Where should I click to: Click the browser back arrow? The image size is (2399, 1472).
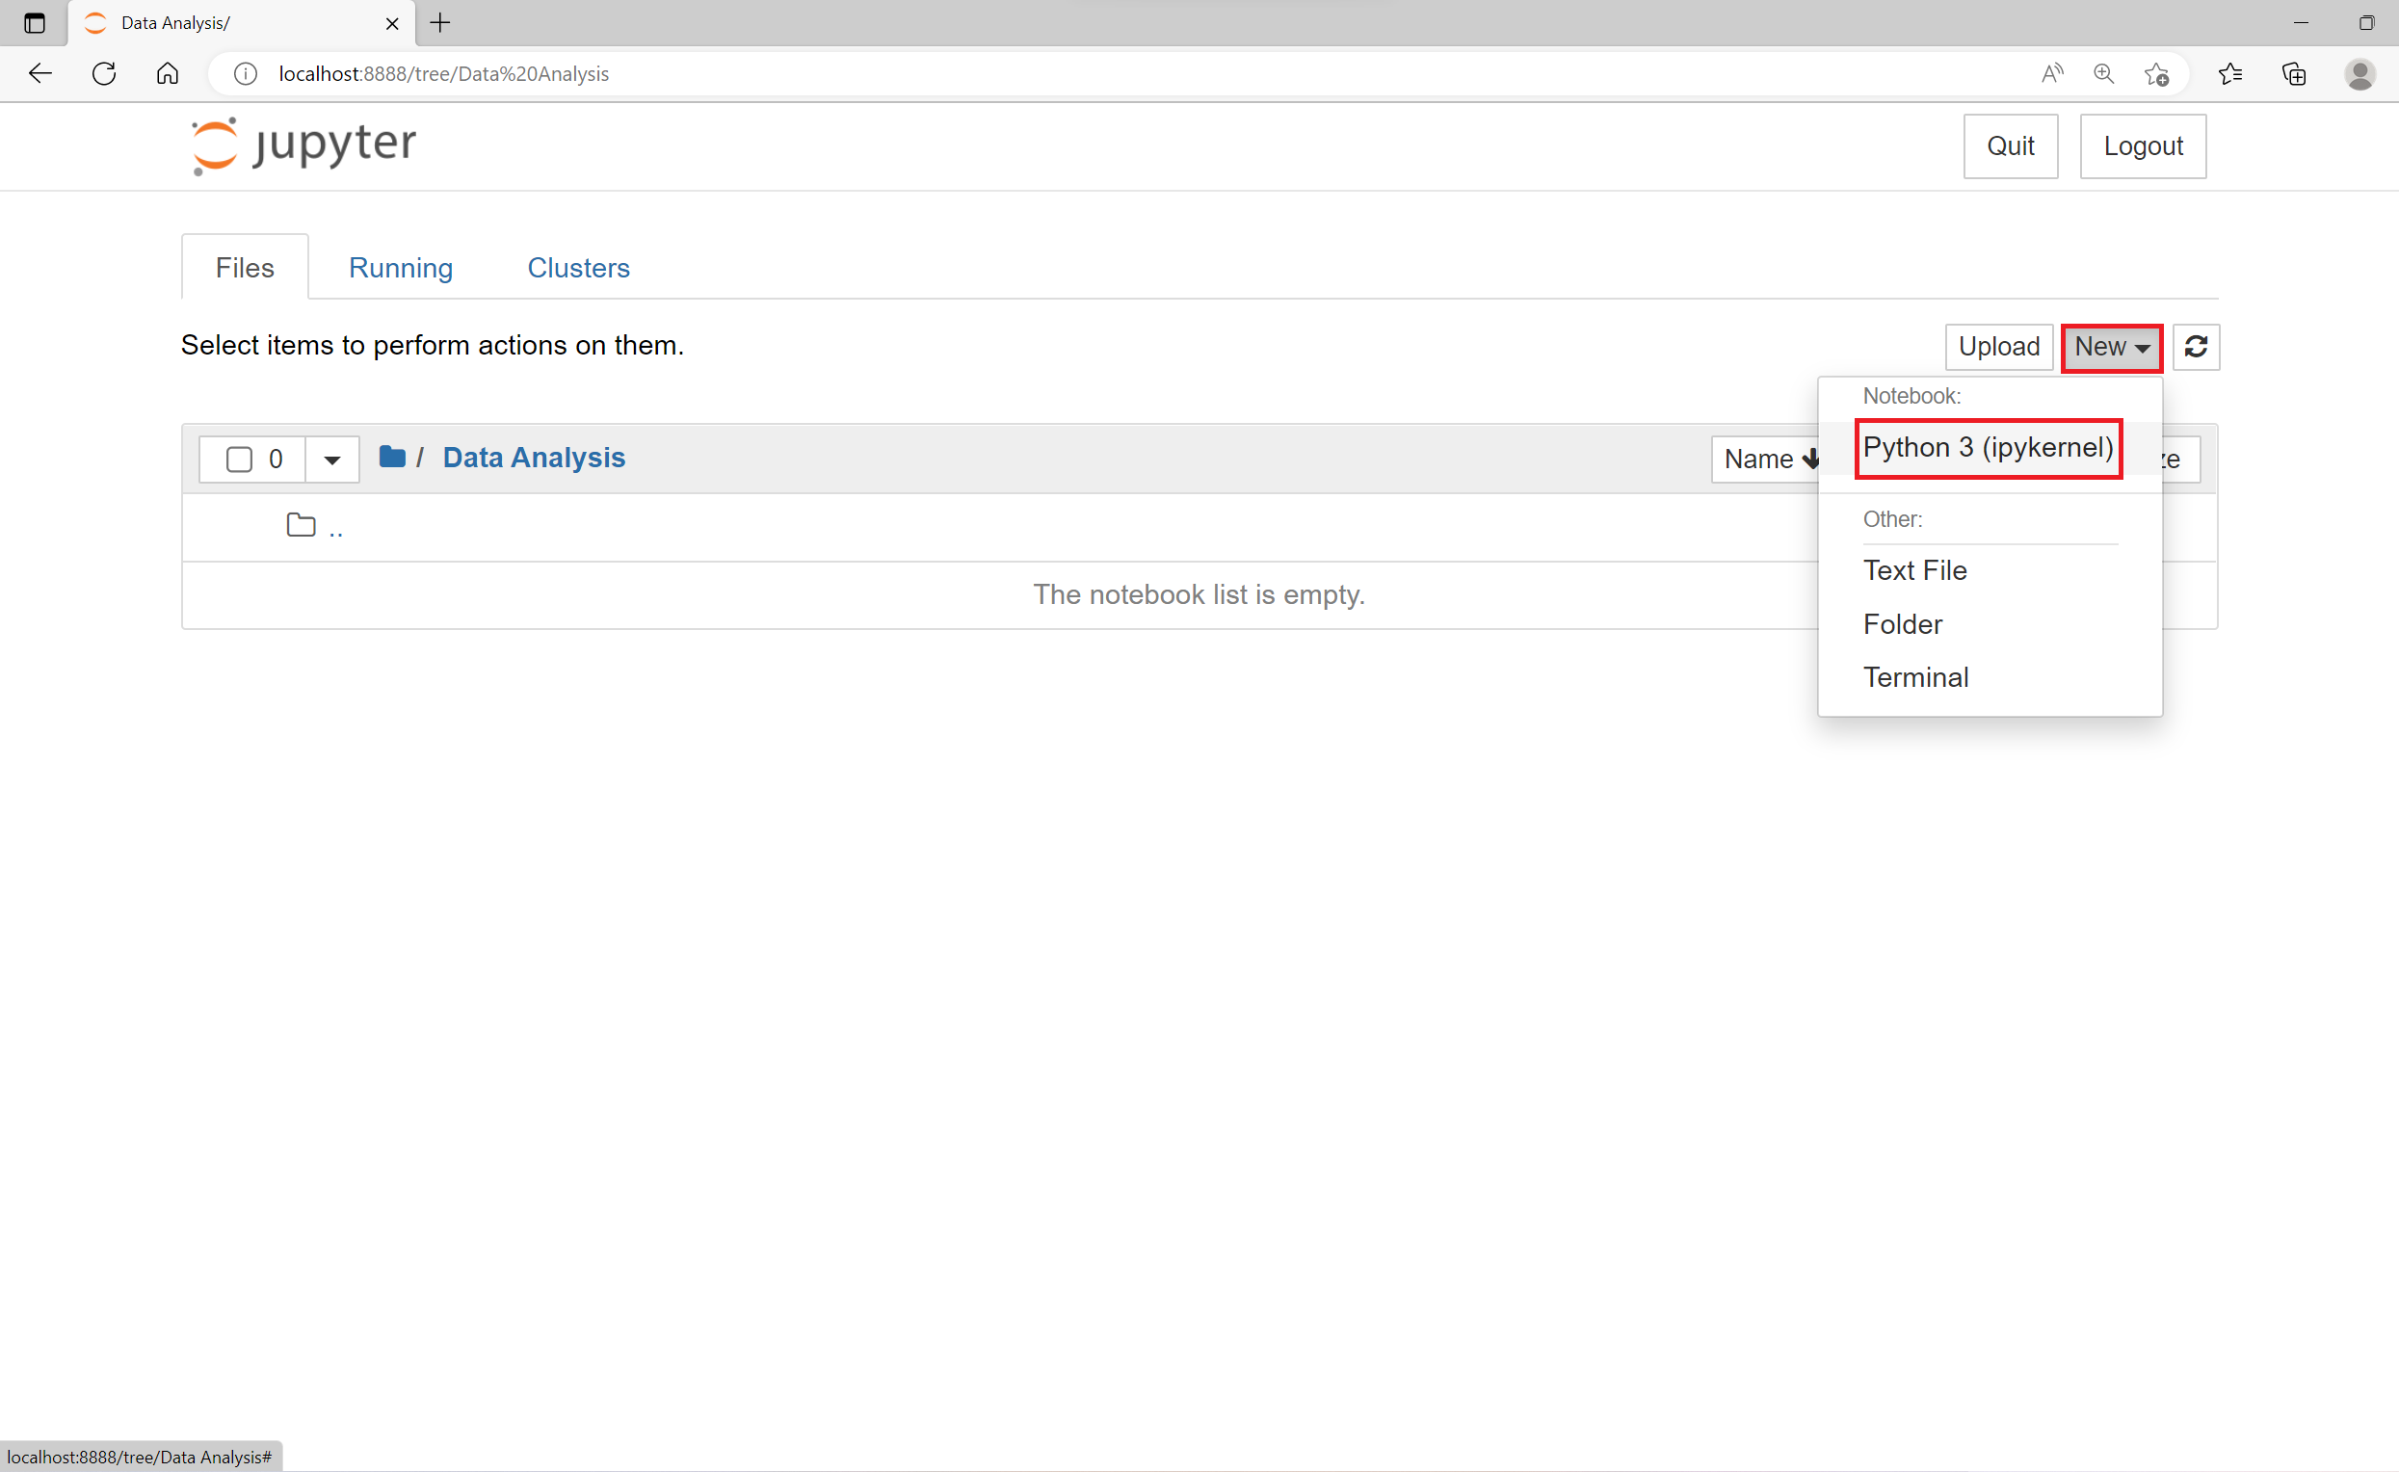[x=40, y=74]
